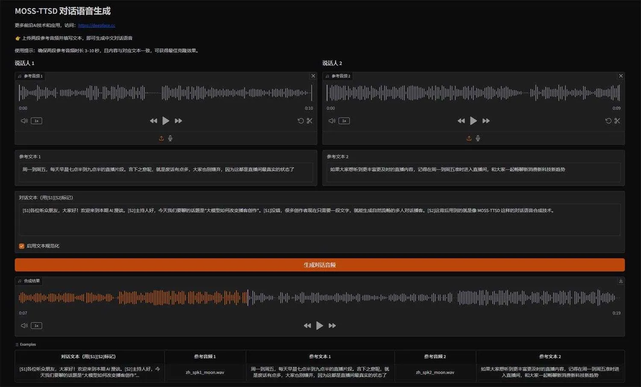Viewport: 641px width, 387px height.
Task: Remove reference audio 2 with X button
Action: coord(621,76)
